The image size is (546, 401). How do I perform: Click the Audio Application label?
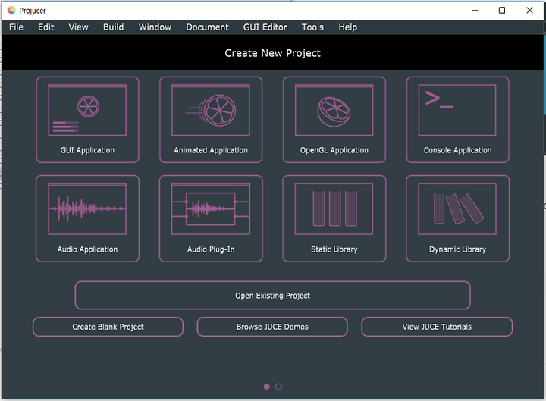tap(87, 249)
